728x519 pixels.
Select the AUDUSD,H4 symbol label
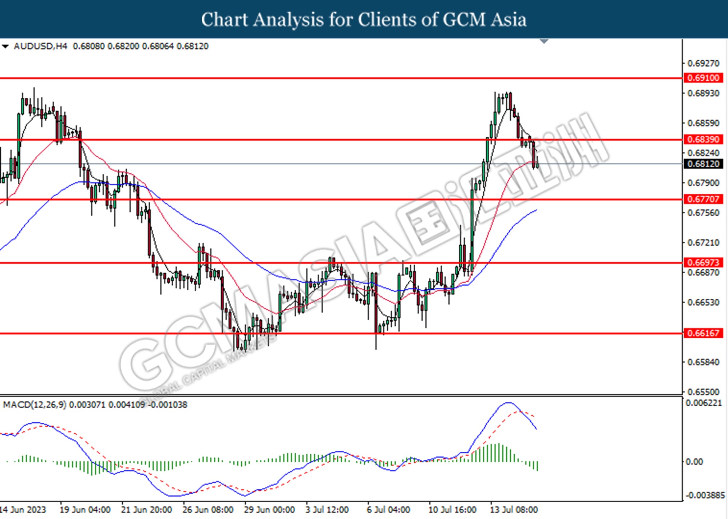[x=40, y=47]
